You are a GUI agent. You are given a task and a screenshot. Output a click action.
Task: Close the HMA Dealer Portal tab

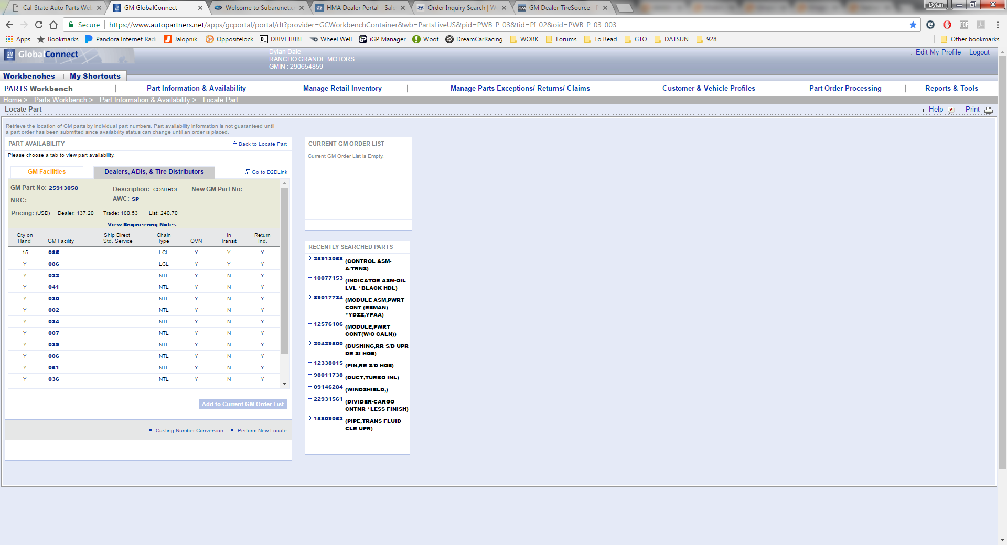tap(403, 8)
